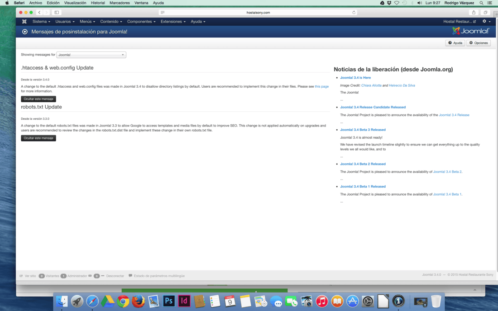Open 'Joomla! 3.4 Beta 2 Released' link
The width and height of the screenshot is (498, 311).
pos(363,164)
